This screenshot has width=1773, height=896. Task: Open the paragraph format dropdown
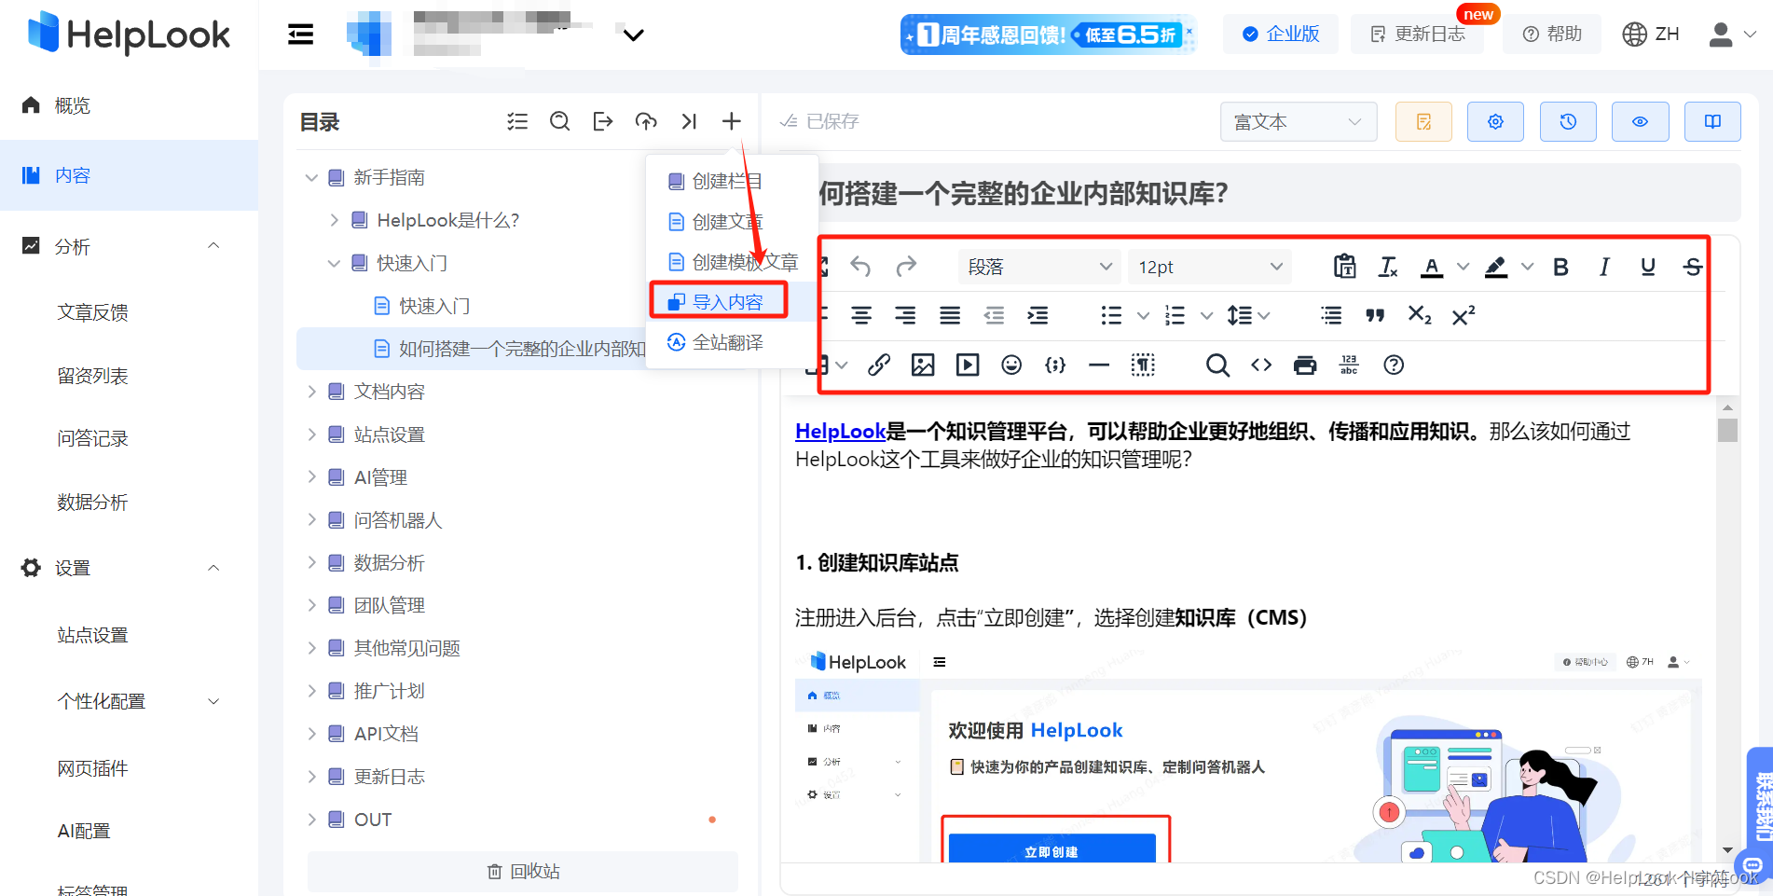tap(1038, 267)
